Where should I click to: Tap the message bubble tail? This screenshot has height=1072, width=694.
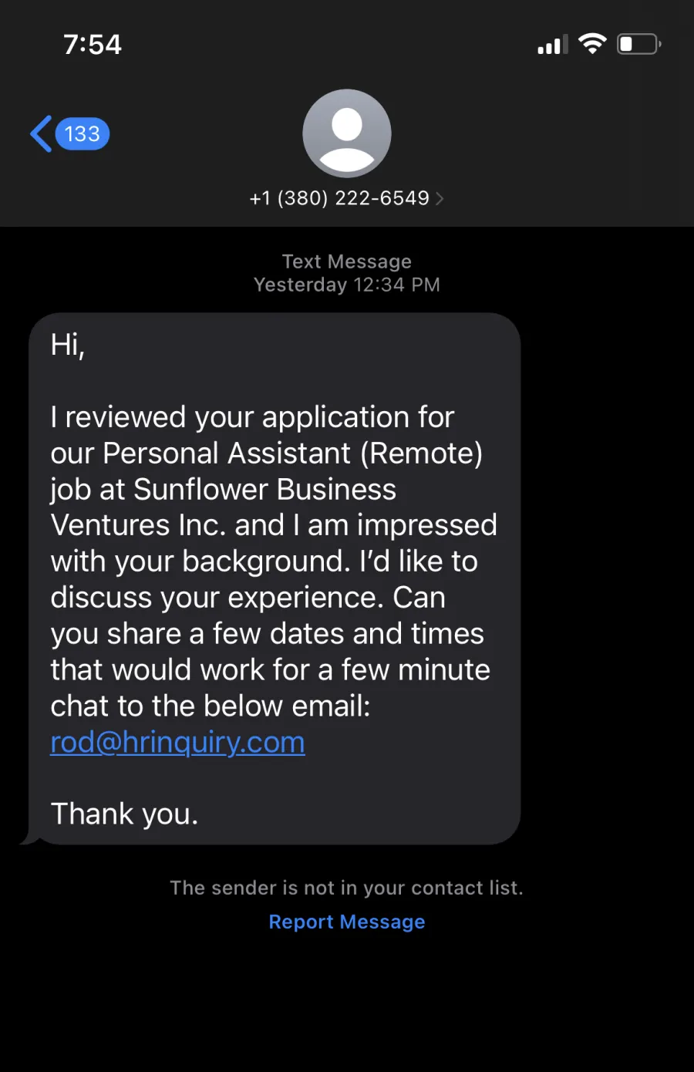(x=29, y=838)
